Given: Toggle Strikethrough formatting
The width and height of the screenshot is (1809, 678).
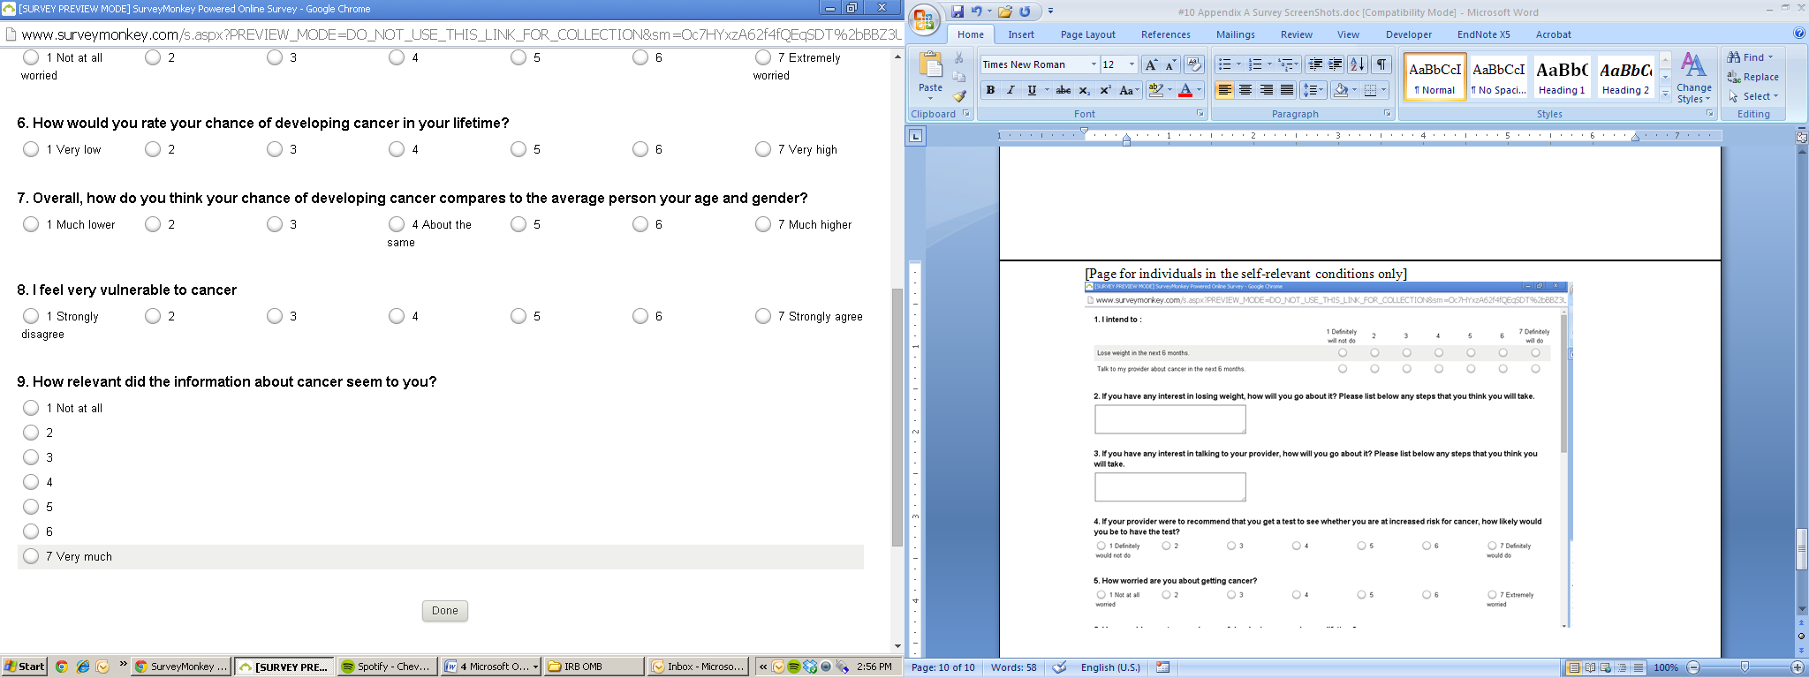Looking at the screenshot, I should pos(1063,90).
